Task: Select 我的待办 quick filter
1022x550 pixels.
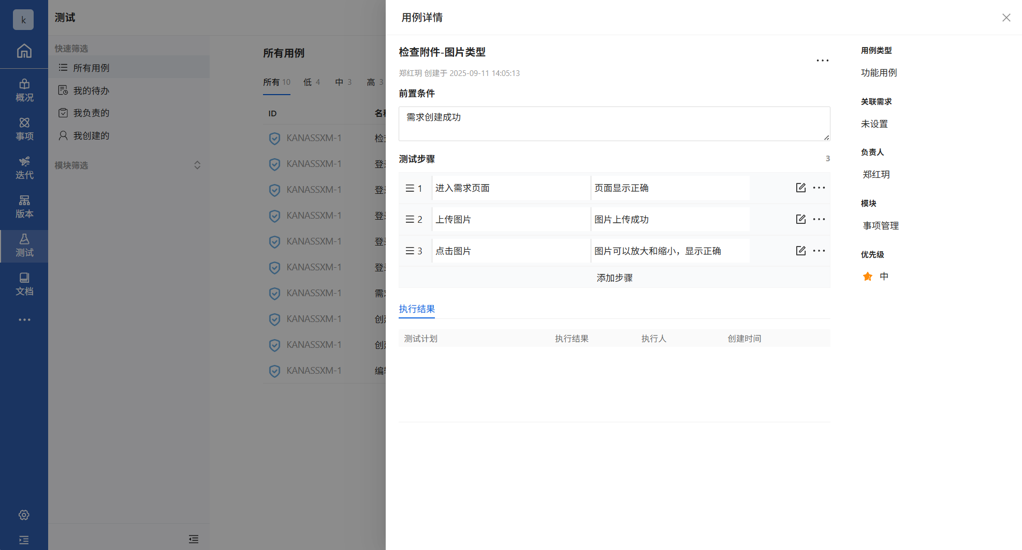Action: [129, 90]
